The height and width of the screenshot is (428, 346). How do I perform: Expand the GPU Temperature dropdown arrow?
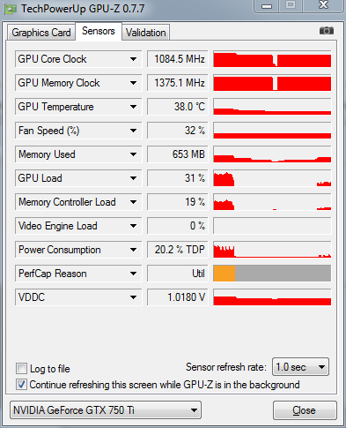(x=133, y=107)
